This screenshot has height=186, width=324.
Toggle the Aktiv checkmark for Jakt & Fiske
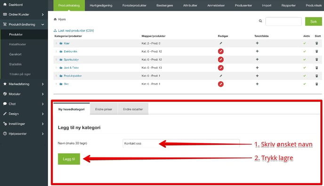click(x=304, y=68)
